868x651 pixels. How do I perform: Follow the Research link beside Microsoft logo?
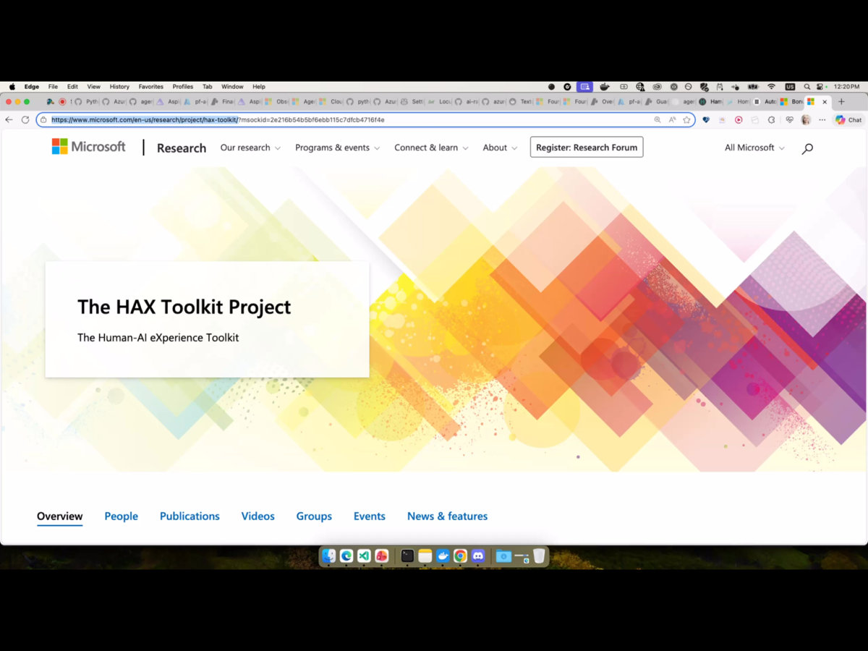point(182,148)
